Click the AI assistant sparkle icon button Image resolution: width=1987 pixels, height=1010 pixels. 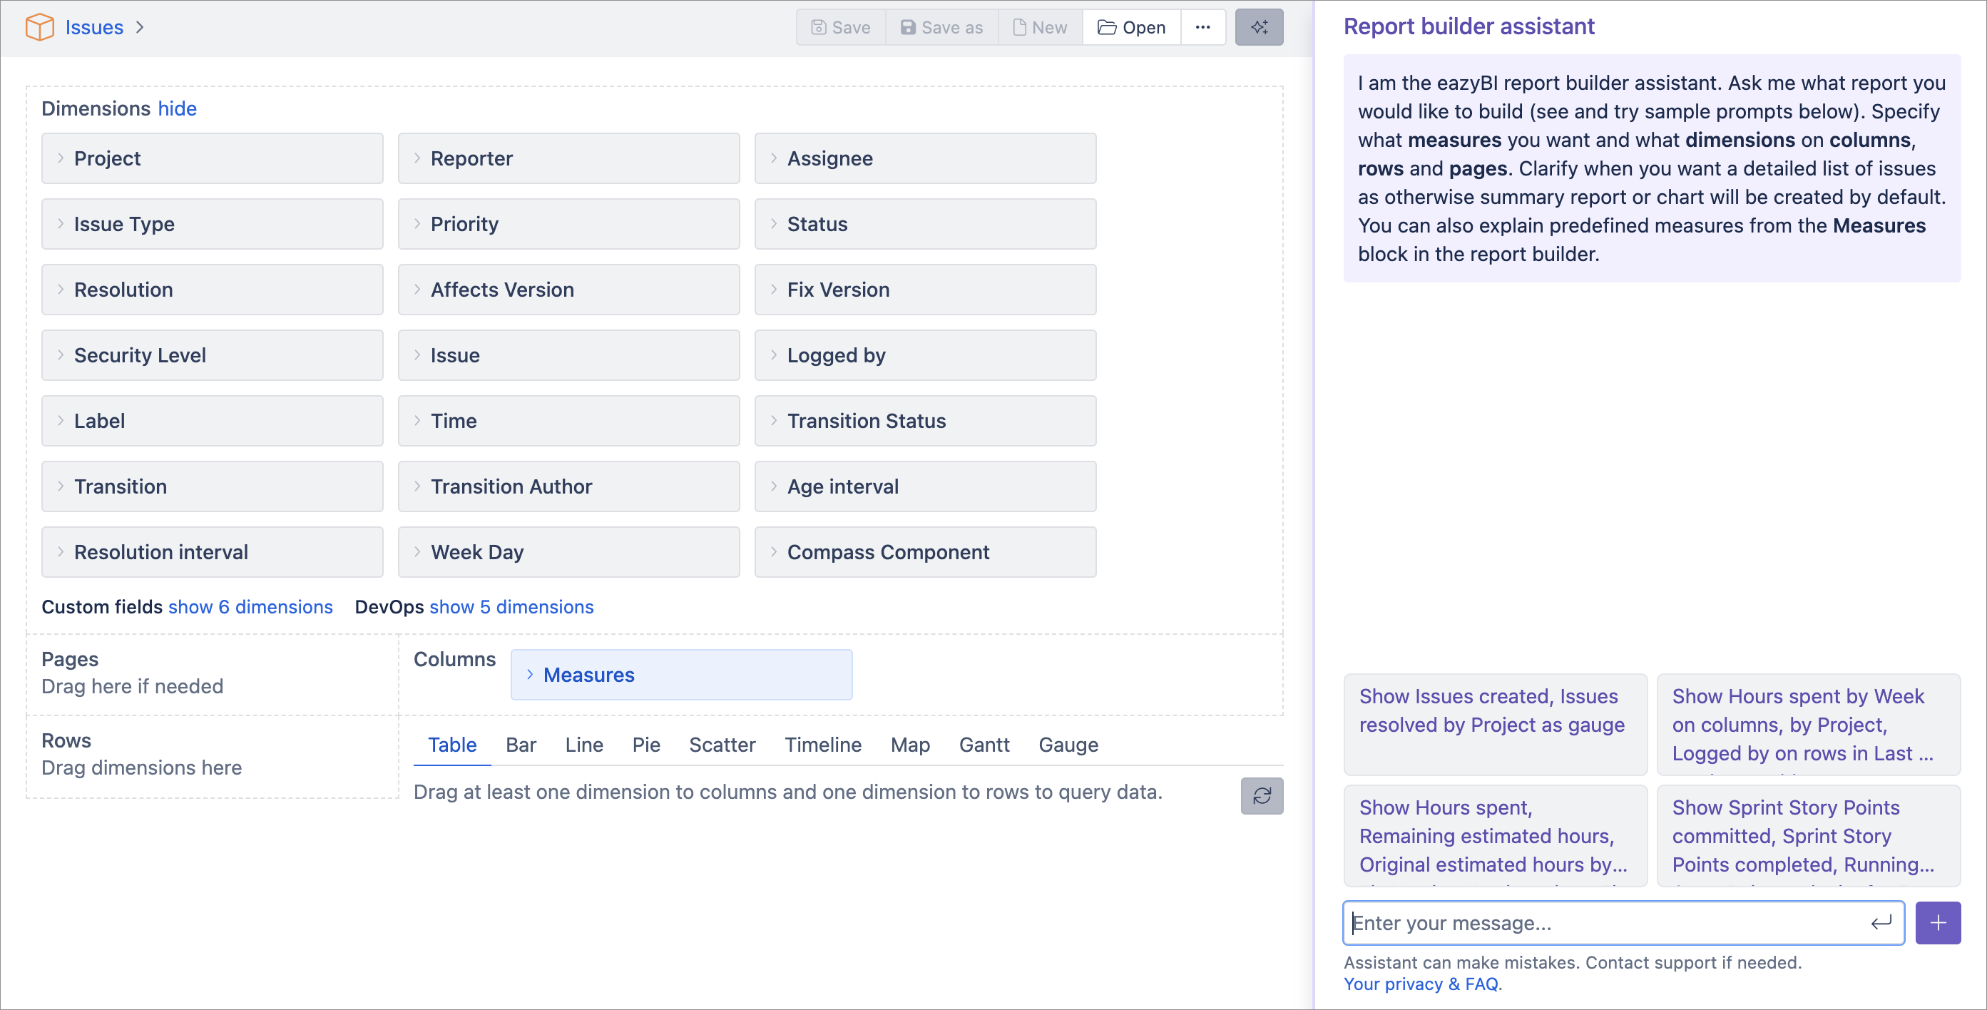[1258, 28]
